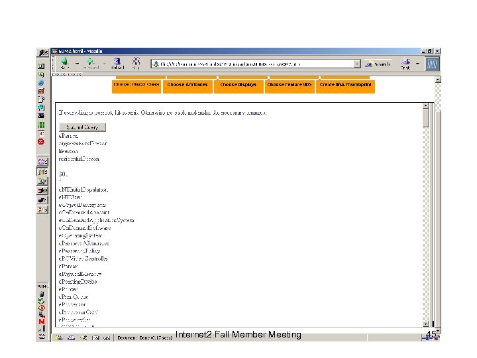Open the Forward history dropdown arrow
477x358 pixels.
tap(105, 64)
